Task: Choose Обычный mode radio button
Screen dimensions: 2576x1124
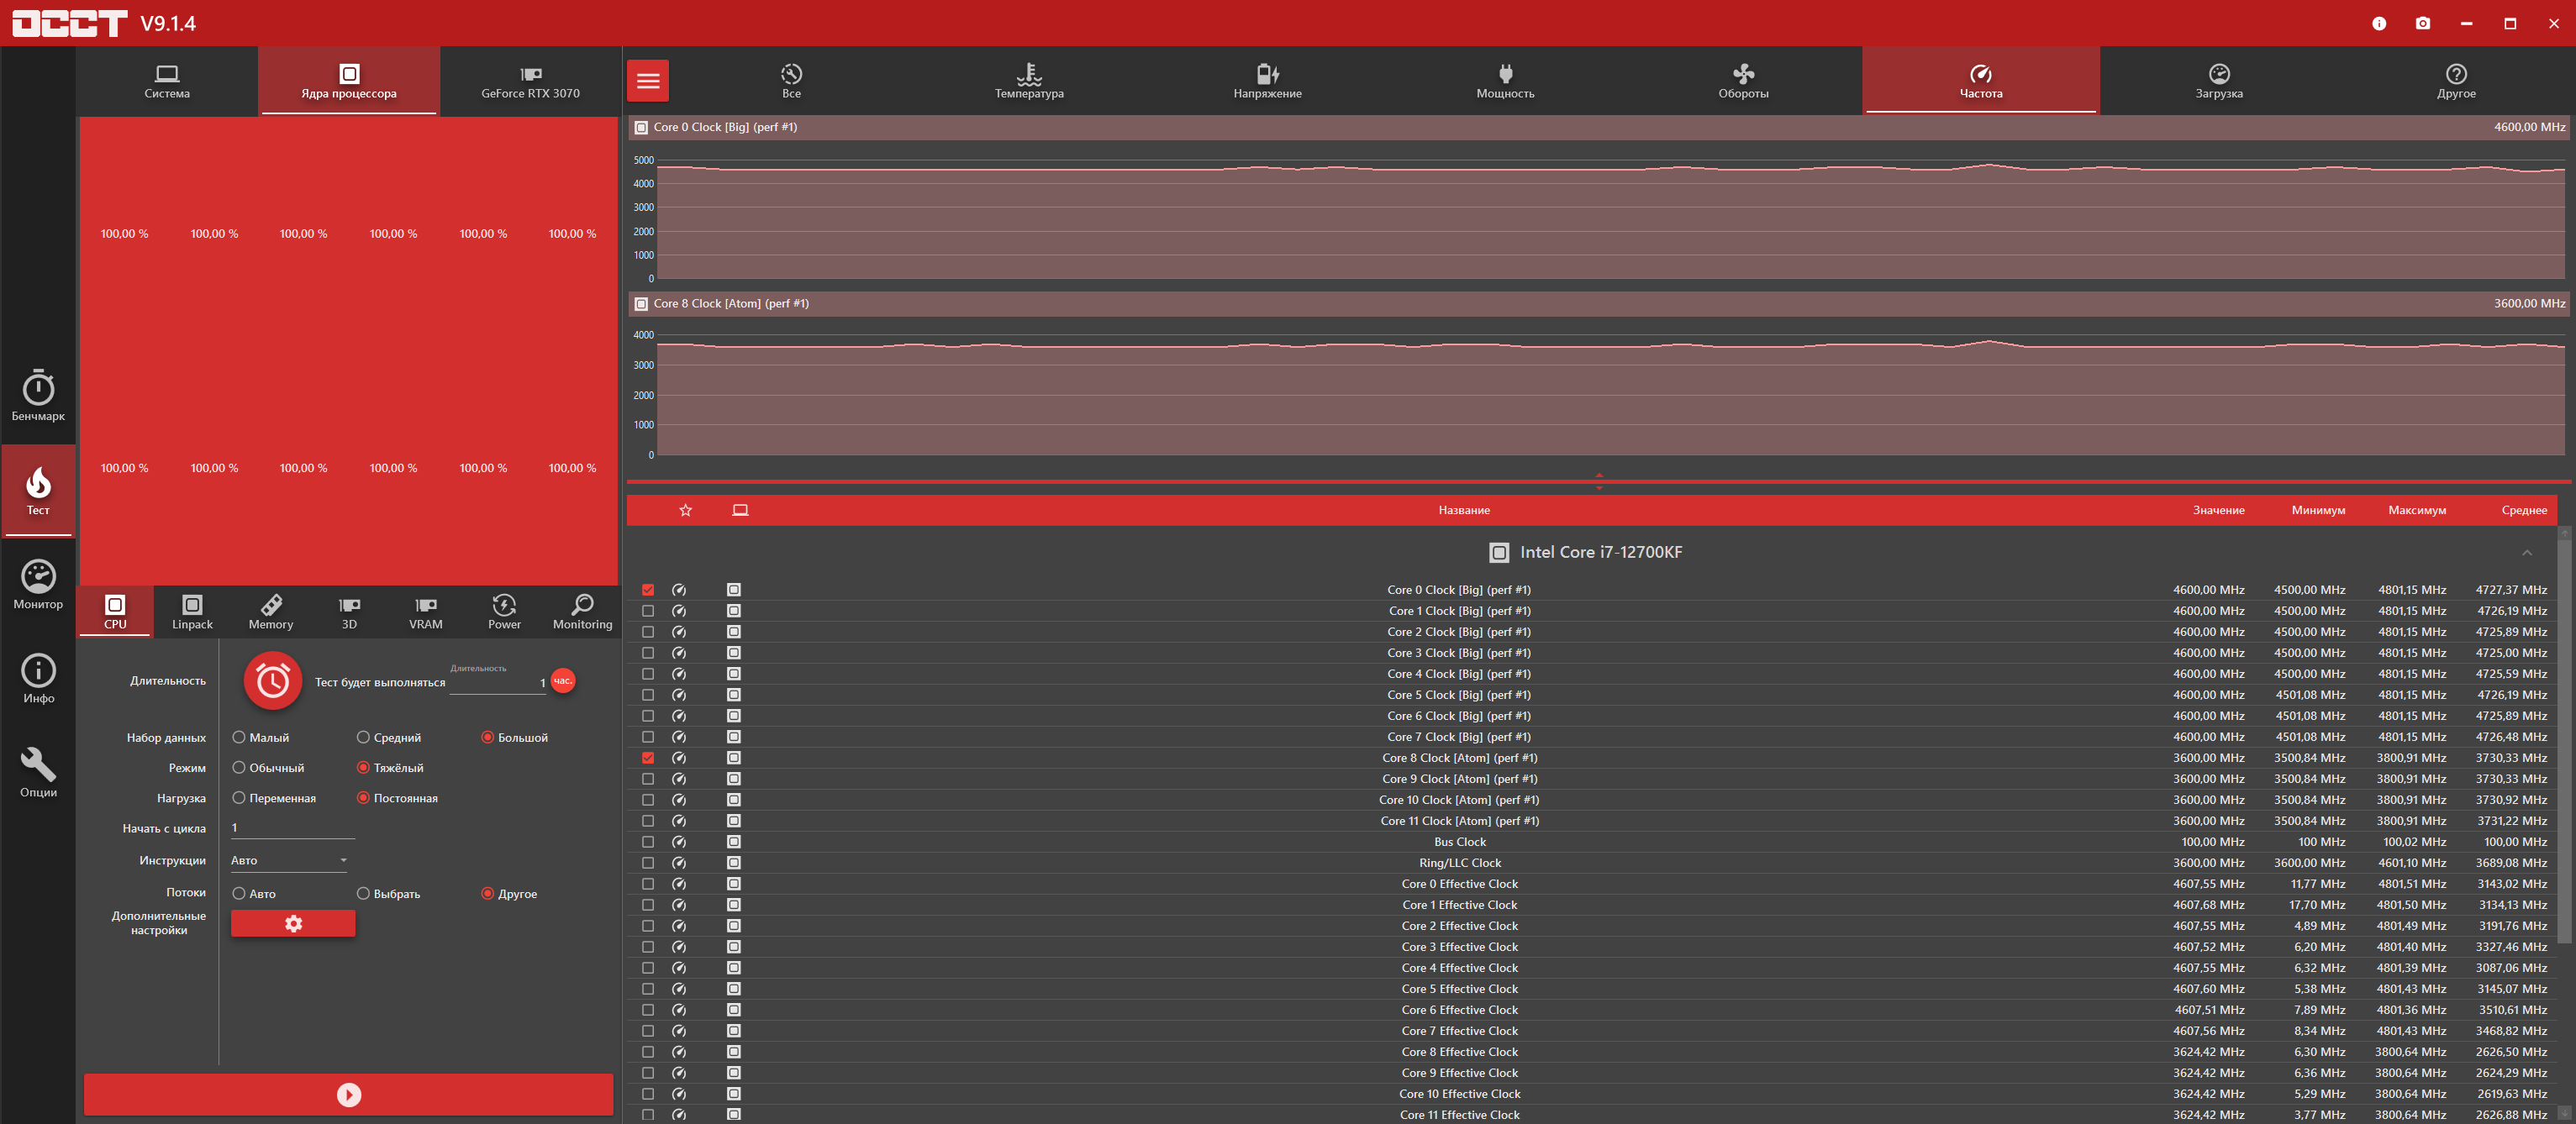Action: (239, 767)
